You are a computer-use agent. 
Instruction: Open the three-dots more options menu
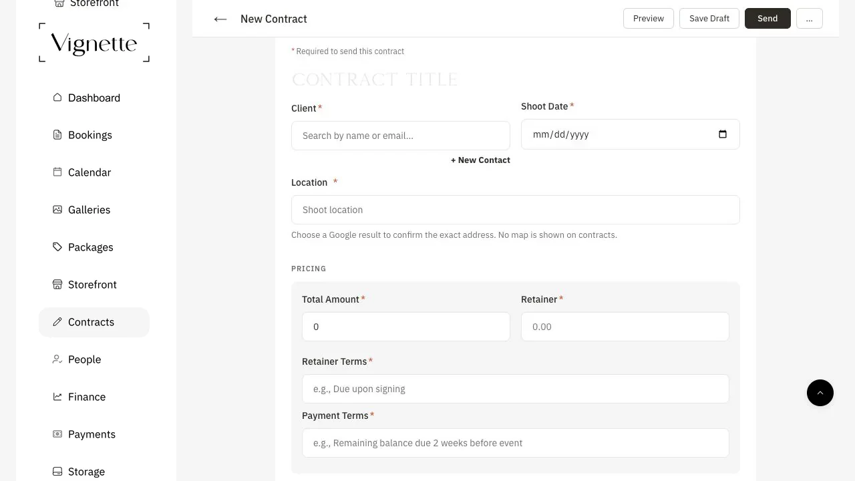click(810, 19)
